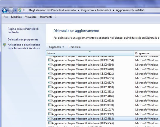
Task: Select 'Aggiornamento per Microsoft Windows (KB3006625)' row
Action: (103, 78)
